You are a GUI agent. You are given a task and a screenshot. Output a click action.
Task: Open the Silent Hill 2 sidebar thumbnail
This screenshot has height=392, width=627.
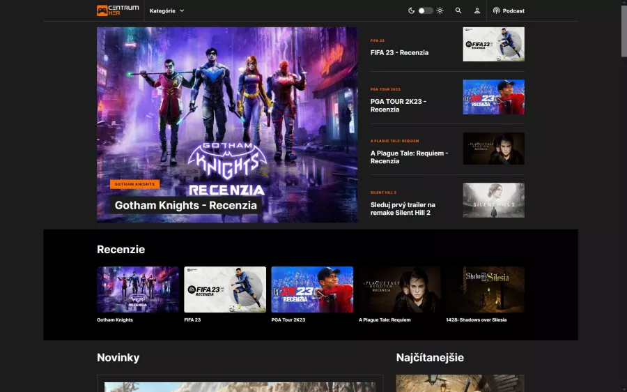pyautogui.click(x=493, y=200)
